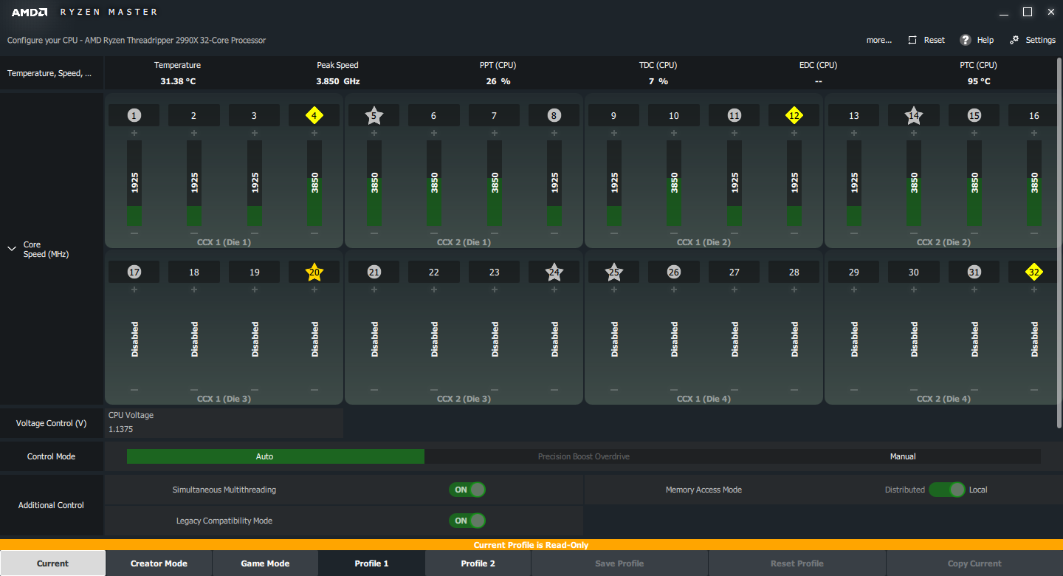1063x576 pixels.
Task: Click the Reset icon in header
Action: (x=912, y=40)
